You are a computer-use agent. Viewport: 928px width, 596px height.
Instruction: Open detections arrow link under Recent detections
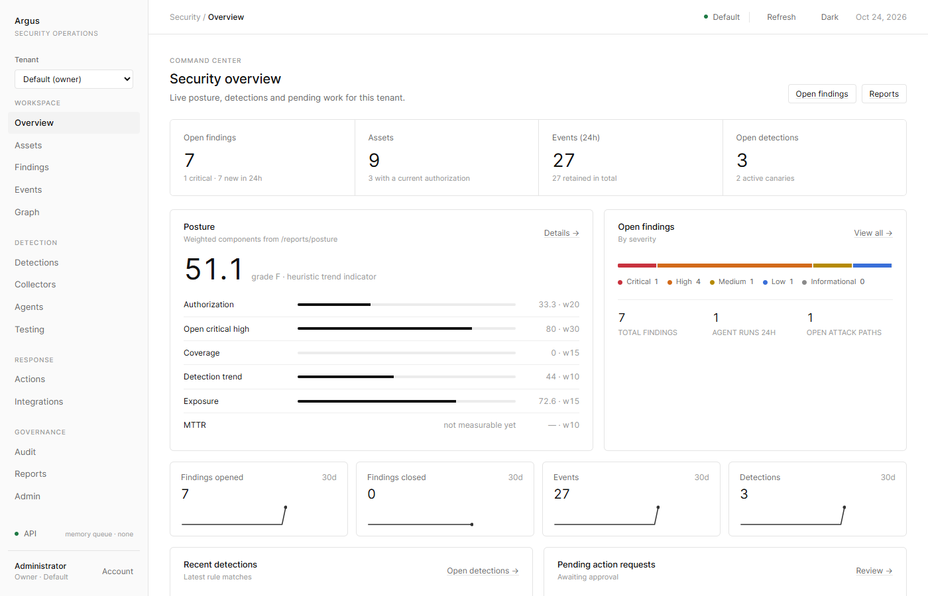pos(483,571)
